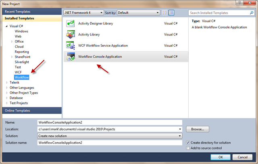
Task: Click the project Name text field
Action: [110, 122]
